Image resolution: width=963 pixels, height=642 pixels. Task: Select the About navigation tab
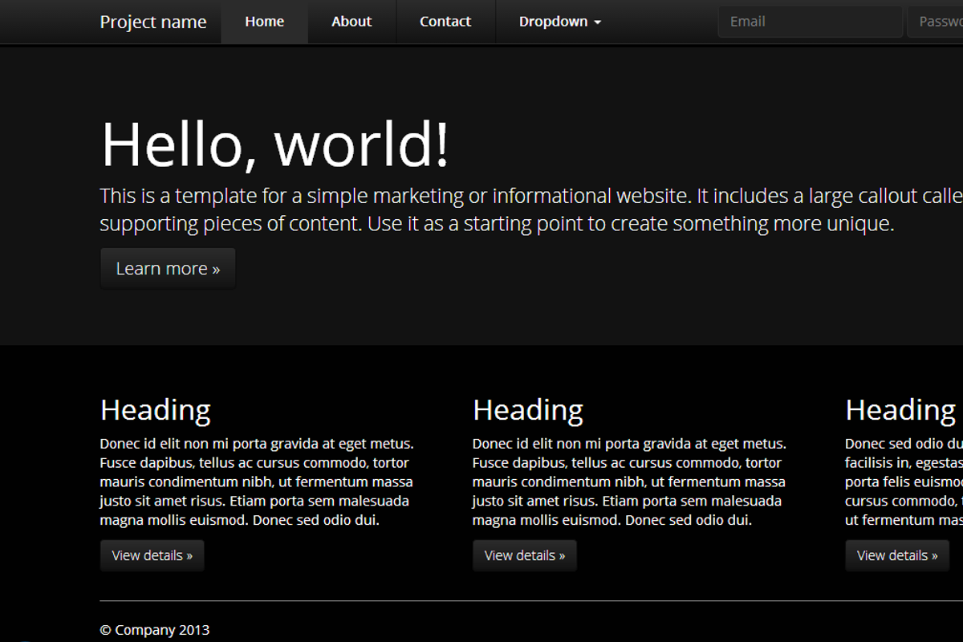351,22
